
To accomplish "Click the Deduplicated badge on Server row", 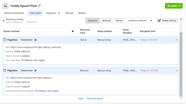I will (27, 40).
